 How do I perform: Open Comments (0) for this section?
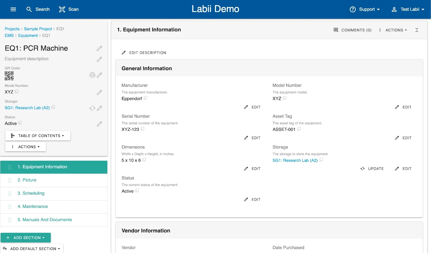coord(353,30)
